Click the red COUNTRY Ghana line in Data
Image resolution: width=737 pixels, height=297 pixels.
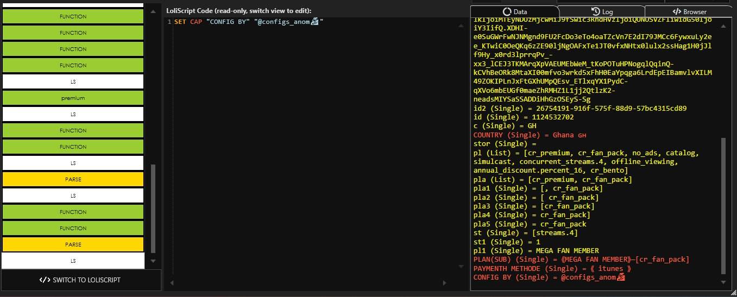(x=530, y=135)
